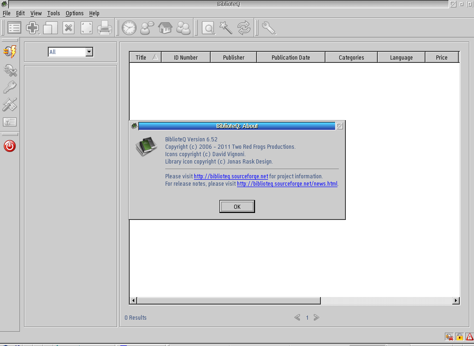Open the biblioteq.sourceforge.net project link

tap(231, 176)
